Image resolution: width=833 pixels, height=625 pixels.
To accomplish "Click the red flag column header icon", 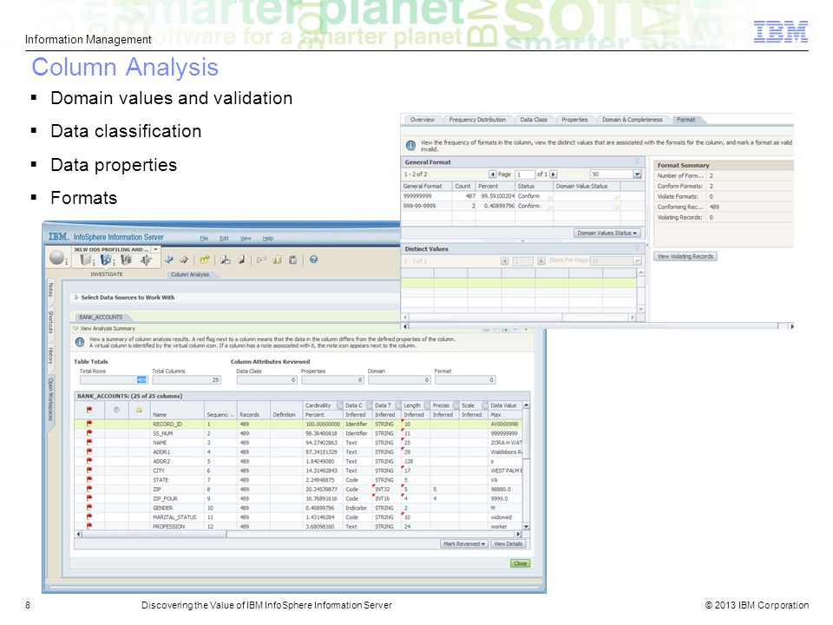I will click(89, 410).
